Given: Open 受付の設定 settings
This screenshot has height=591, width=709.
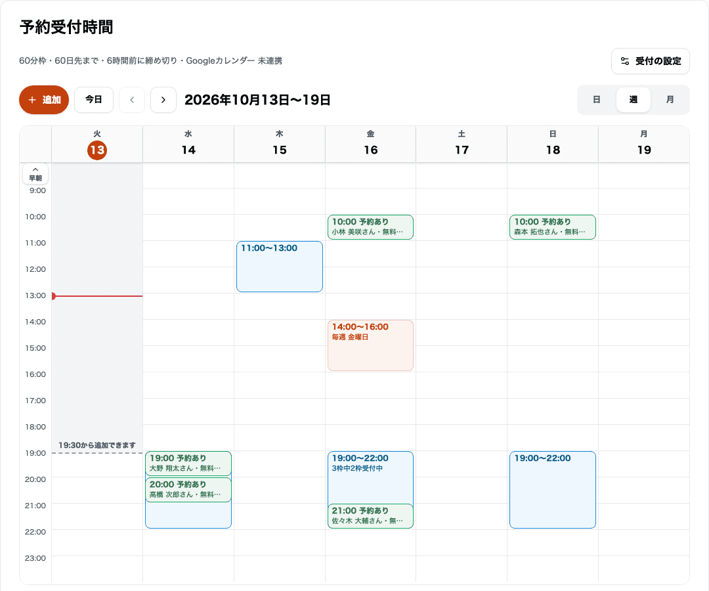Looking at the screenshot, I should (x=650, y=61).
